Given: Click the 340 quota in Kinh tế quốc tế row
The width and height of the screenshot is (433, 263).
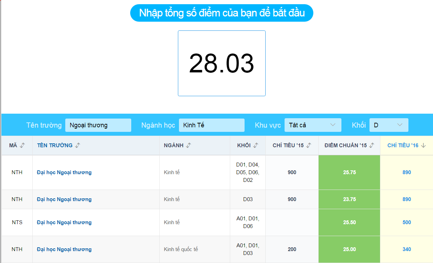Looking at the screenshot, I should (407, 249).
